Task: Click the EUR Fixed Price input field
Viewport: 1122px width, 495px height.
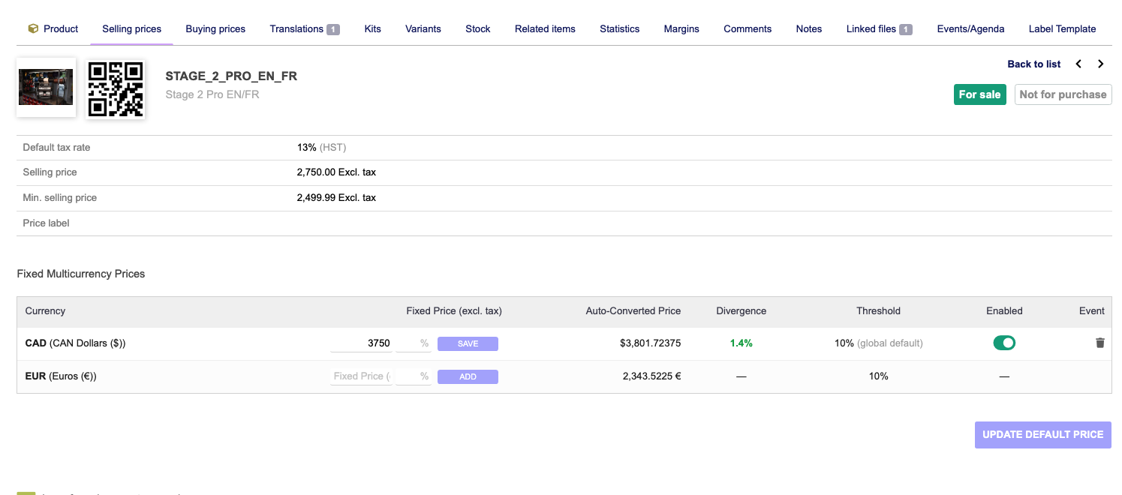Action: [361, 376]
